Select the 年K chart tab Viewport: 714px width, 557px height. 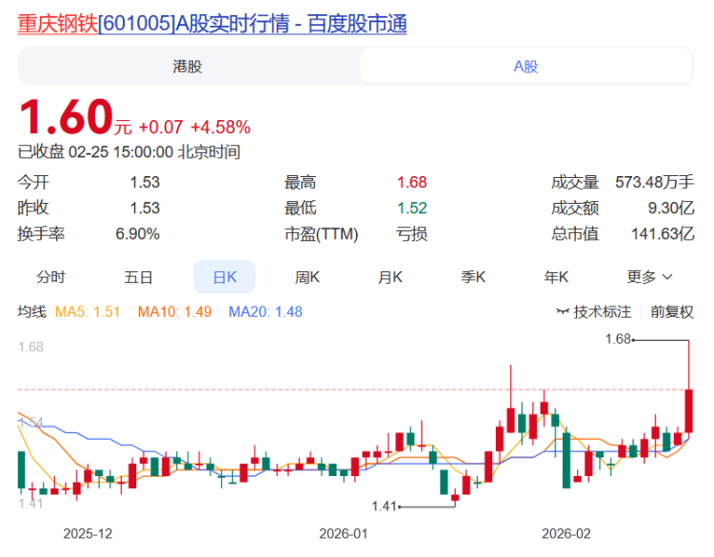(x=556, y=277)
